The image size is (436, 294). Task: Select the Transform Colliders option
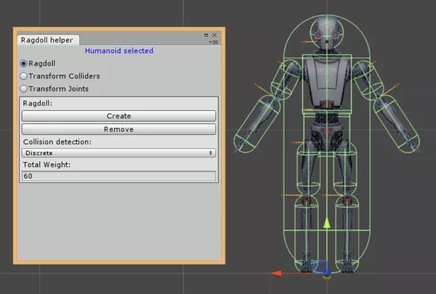click(x=24, y=76)
